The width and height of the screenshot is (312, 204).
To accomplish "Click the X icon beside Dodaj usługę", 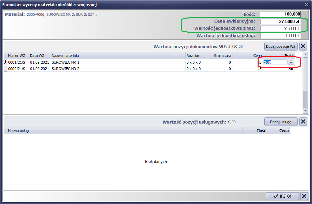I will pyautogui.click(x=303, y=122).
